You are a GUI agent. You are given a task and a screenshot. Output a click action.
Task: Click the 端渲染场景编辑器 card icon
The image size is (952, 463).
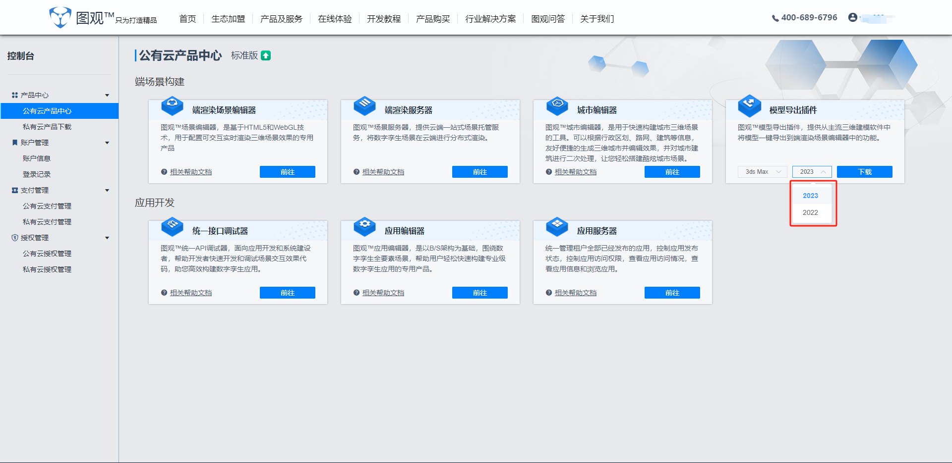172,105
